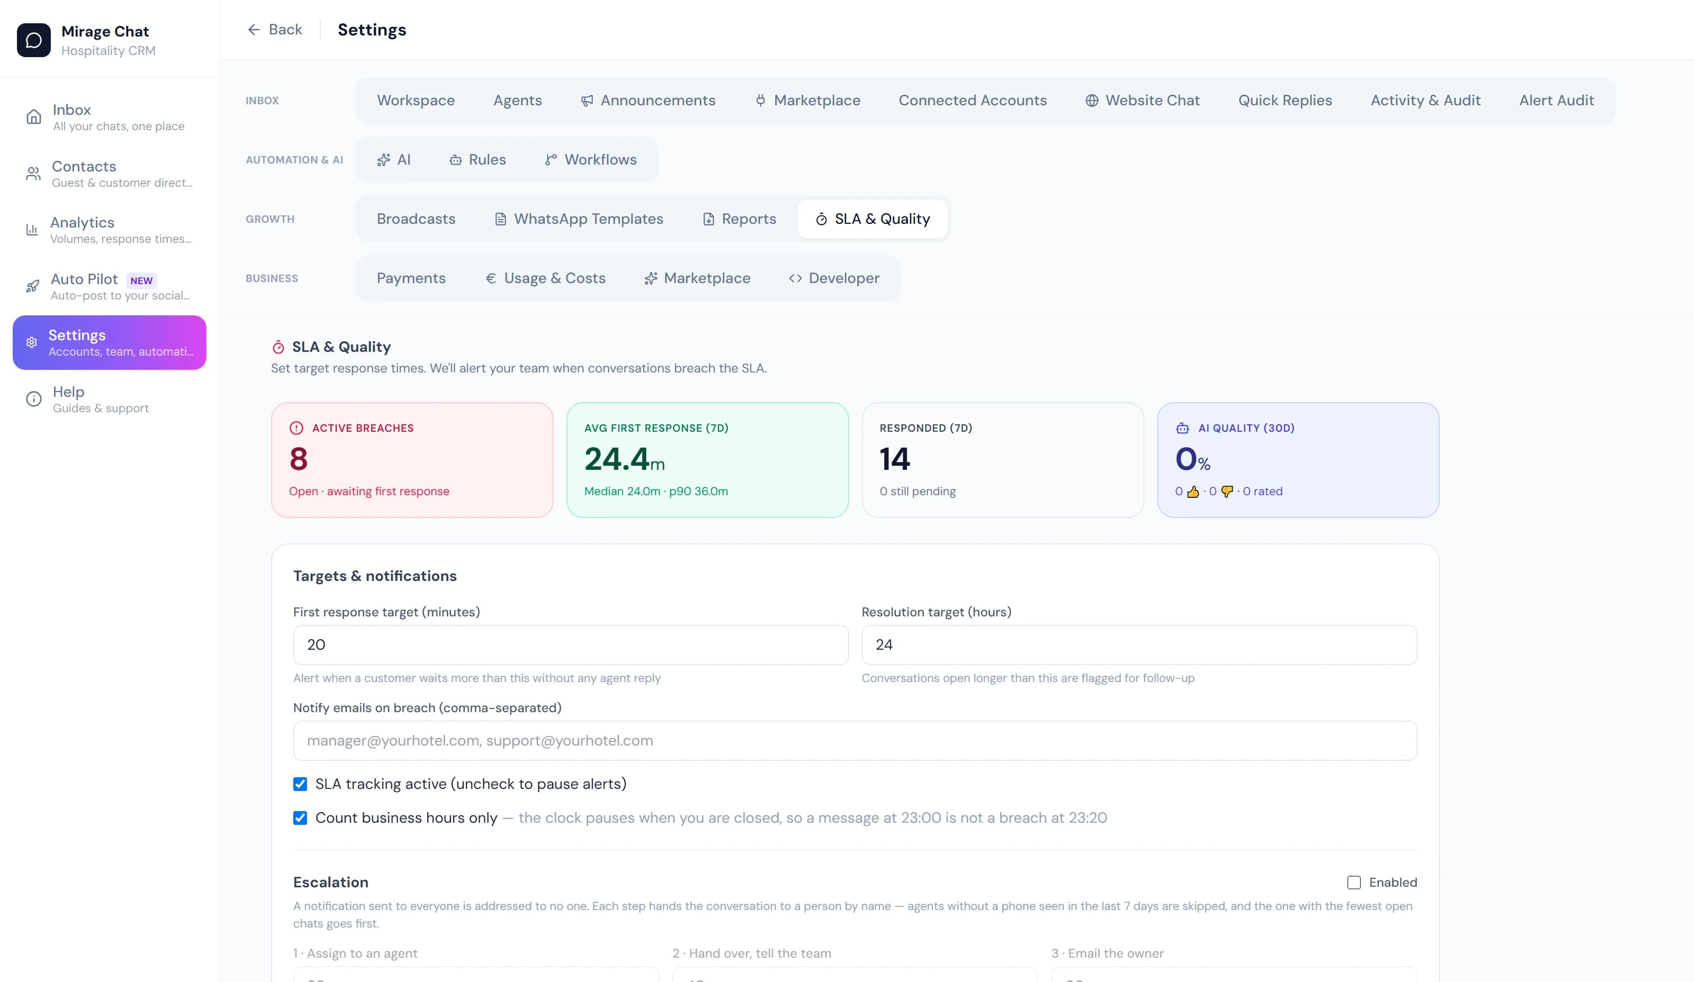Open Help guides and support
Viewport: 1694px width, 982px height.
pyautogui.click(x=110, y=399)
